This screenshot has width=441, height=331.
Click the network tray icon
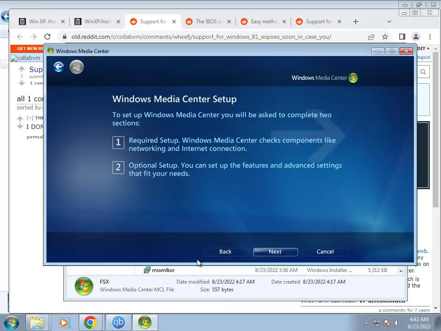point(376,323)
